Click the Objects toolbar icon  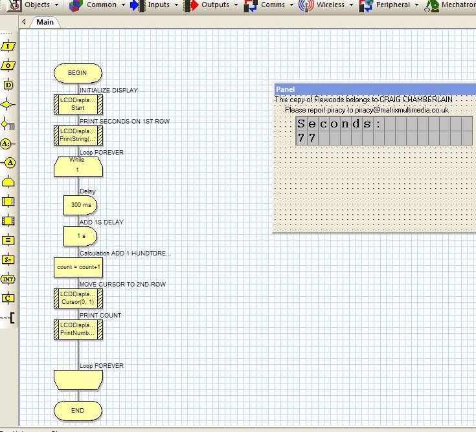(x=14, y=5)
